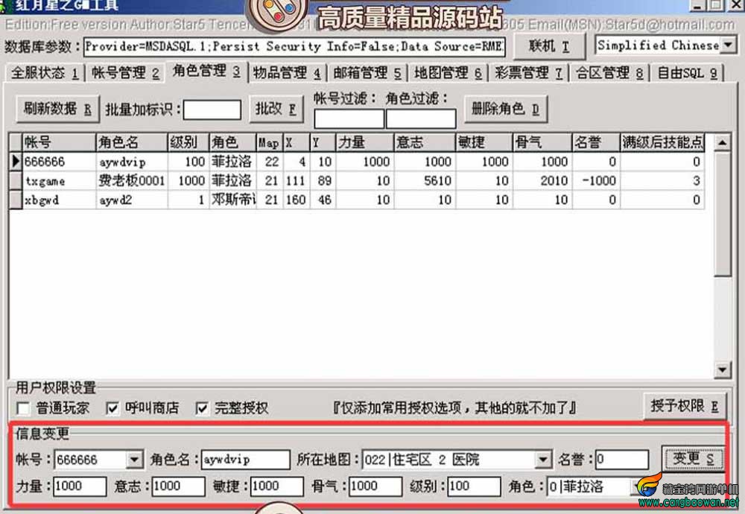
Task: Click the scrollbar down arrow in table
Action: (x=722, y=369)
